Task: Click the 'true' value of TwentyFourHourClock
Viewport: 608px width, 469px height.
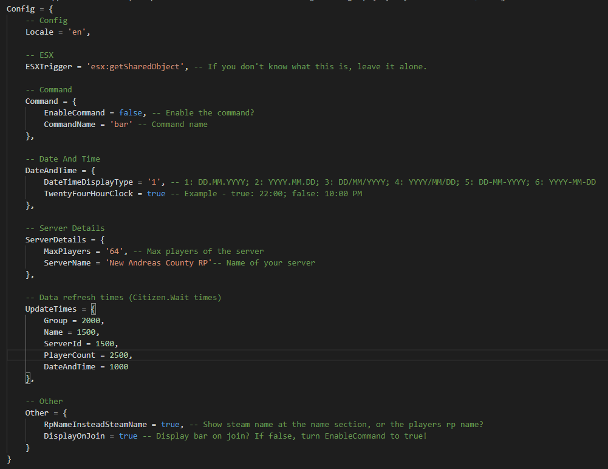Action: 156,193
